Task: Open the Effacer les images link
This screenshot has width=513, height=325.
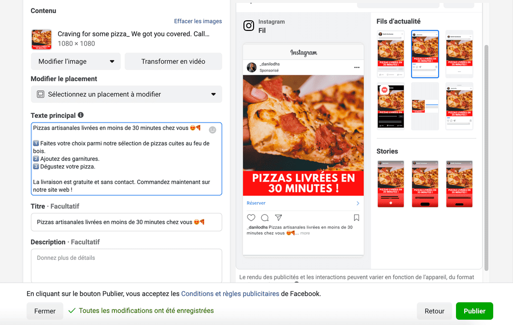Action: (198, 21)
